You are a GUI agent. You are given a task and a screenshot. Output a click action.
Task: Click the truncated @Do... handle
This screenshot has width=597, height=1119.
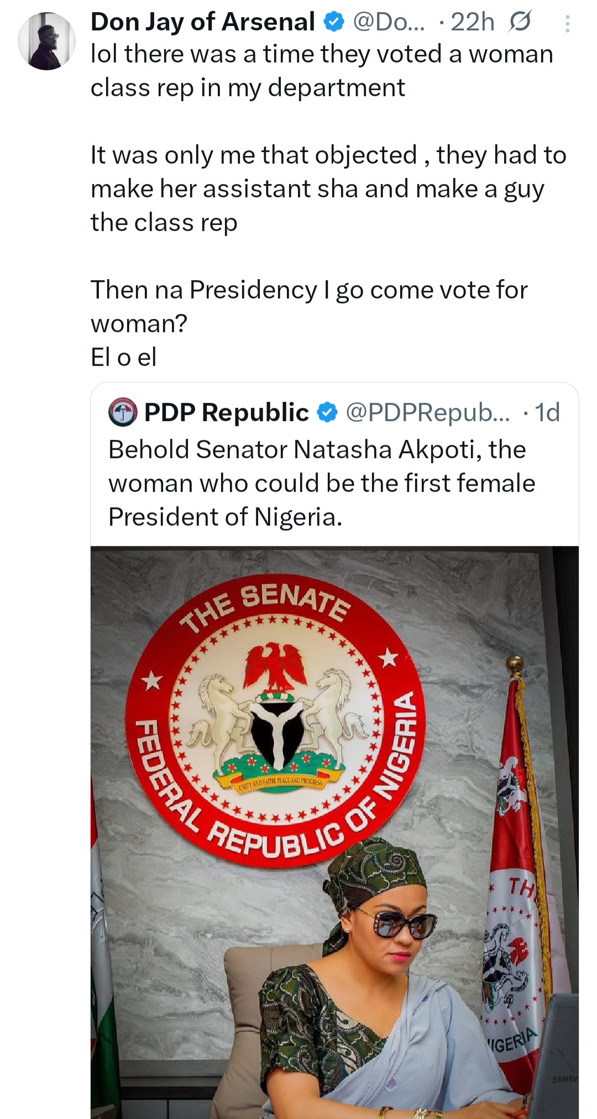coord(389,23)
